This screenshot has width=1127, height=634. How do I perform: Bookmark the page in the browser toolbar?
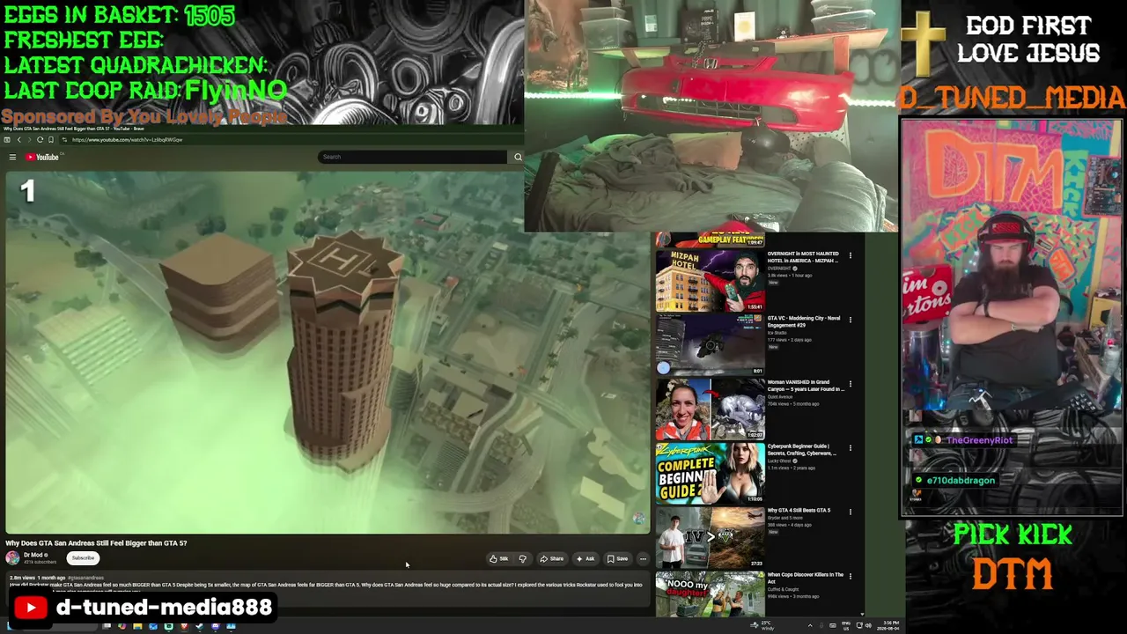click(51, 140)
